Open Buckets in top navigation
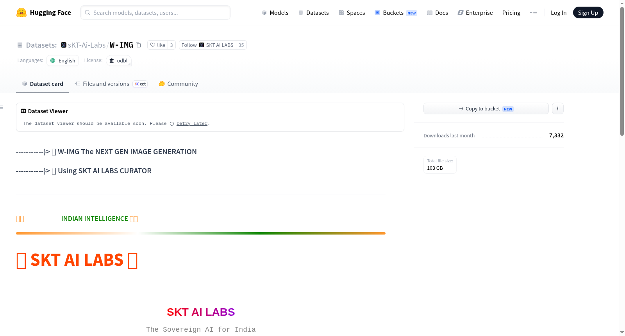The width and height of the screenshot is (625, 336). pos(396,12)
